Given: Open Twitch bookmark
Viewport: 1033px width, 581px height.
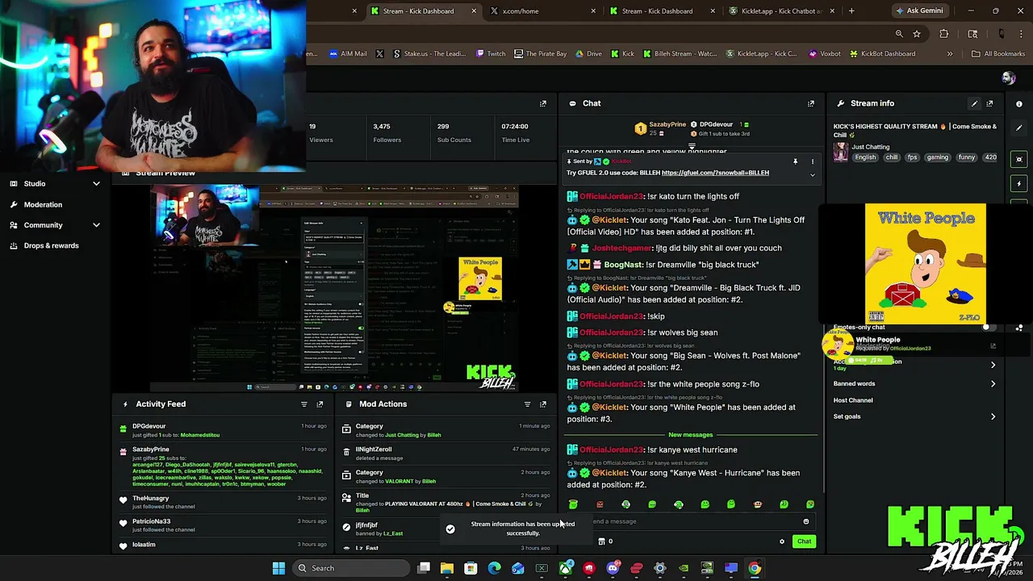Looking at the screenshot, I should click(491, 54).
